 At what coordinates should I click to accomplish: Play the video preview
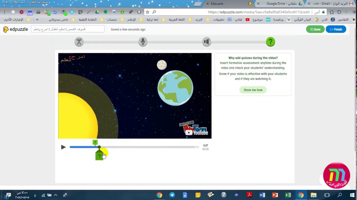coord(63,147)
